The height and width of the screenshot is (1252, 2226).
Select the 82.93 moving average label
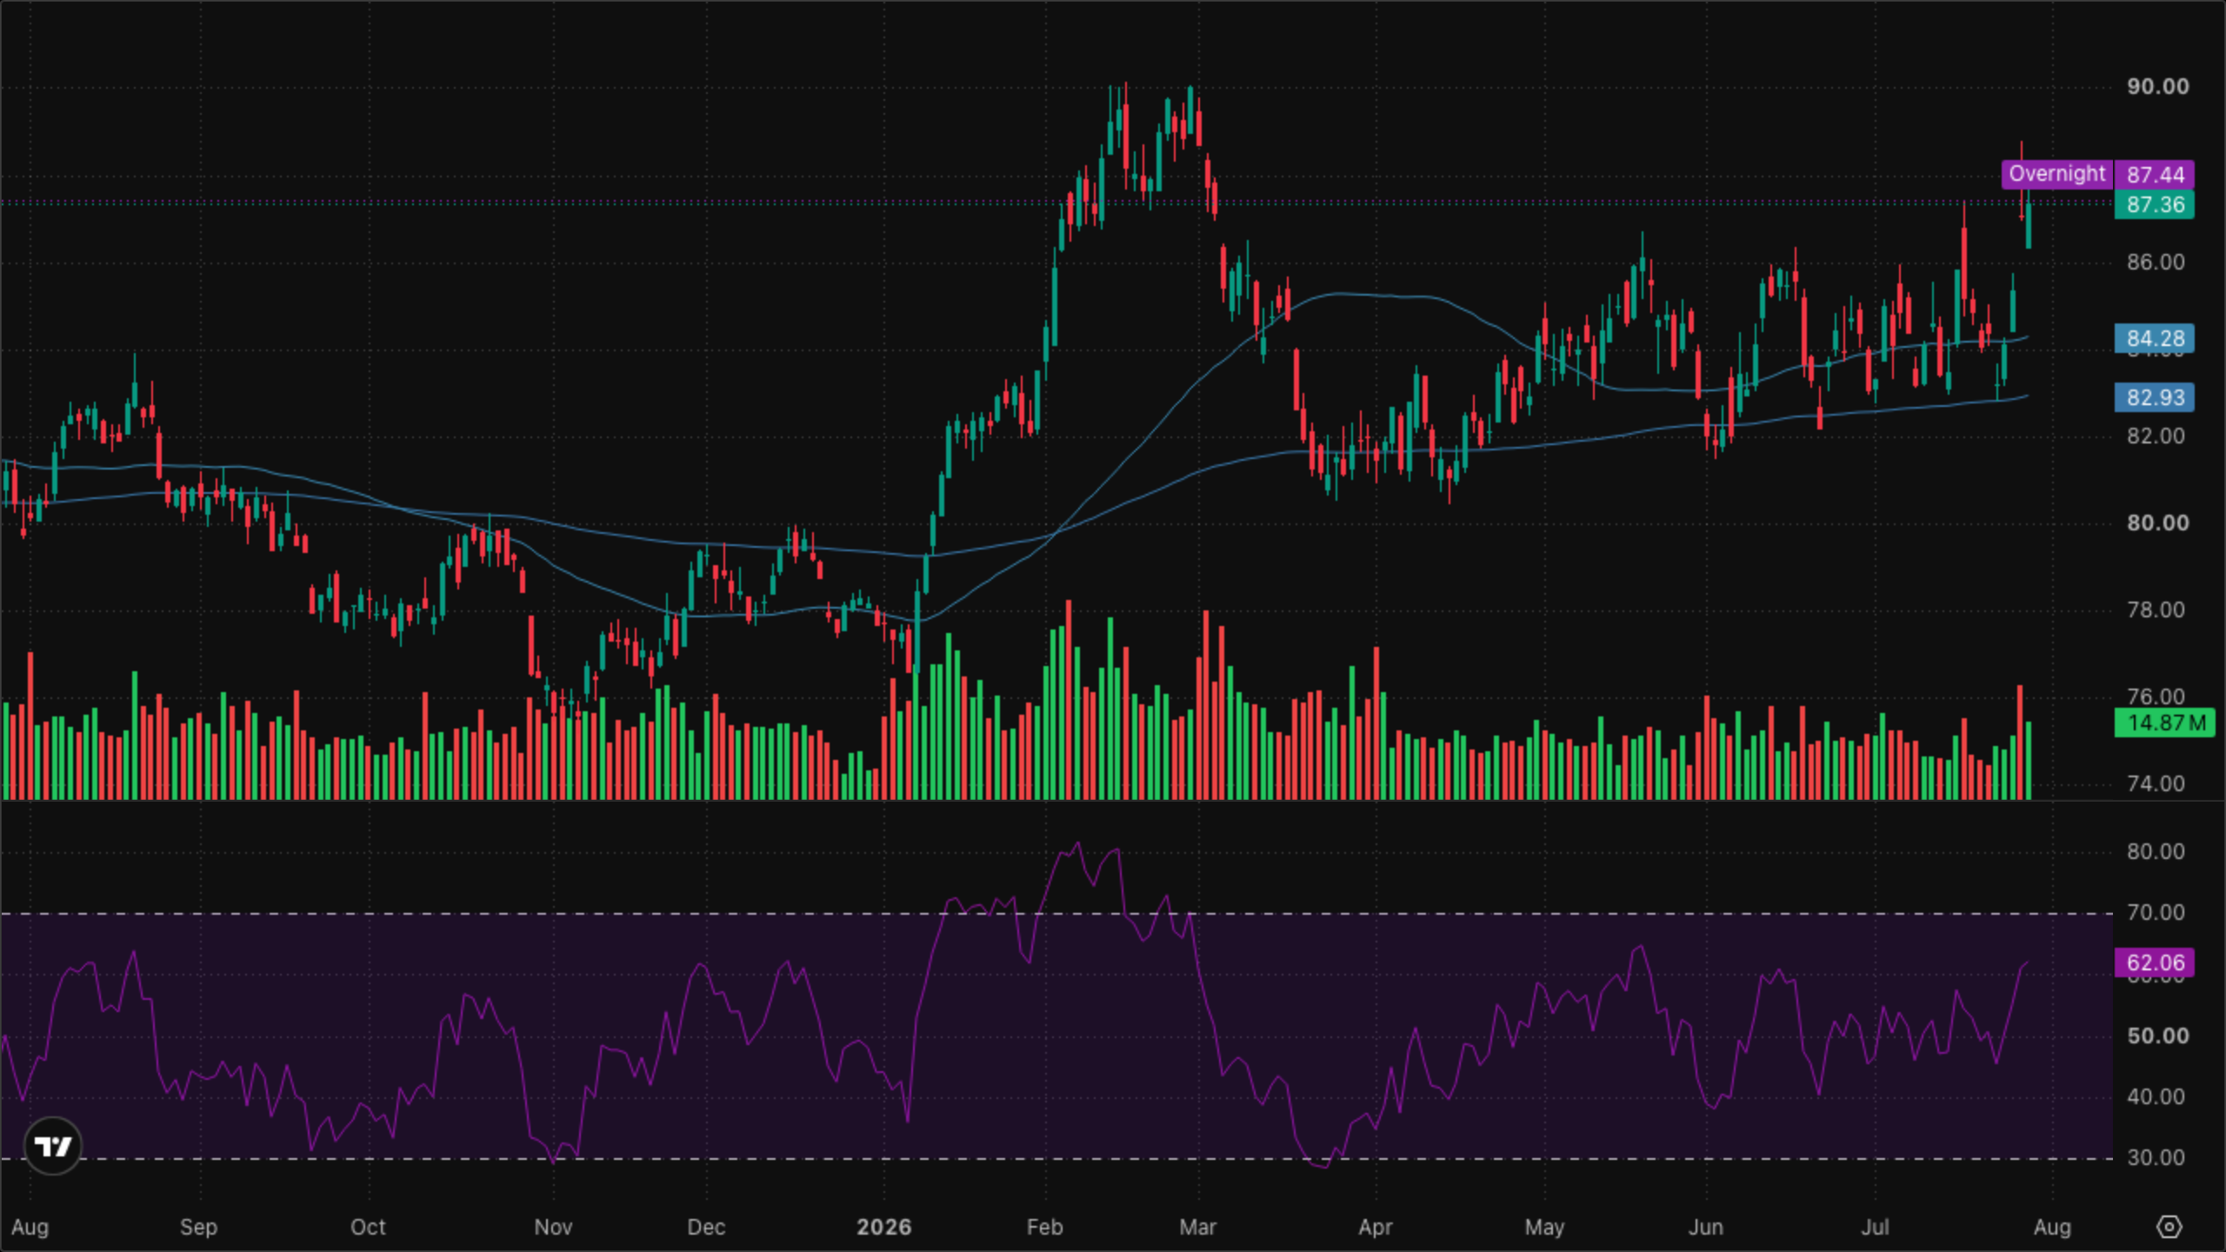(2155, 397)
